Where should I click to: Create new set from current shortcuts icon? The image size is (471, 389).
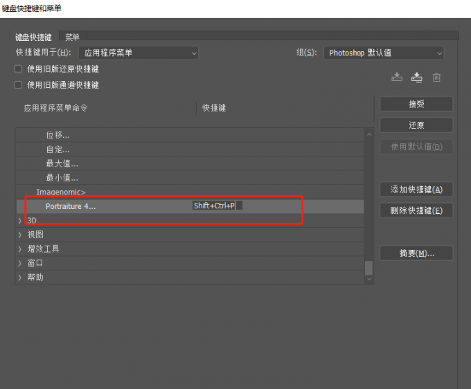pyautogui.click(x=417, y=78)
